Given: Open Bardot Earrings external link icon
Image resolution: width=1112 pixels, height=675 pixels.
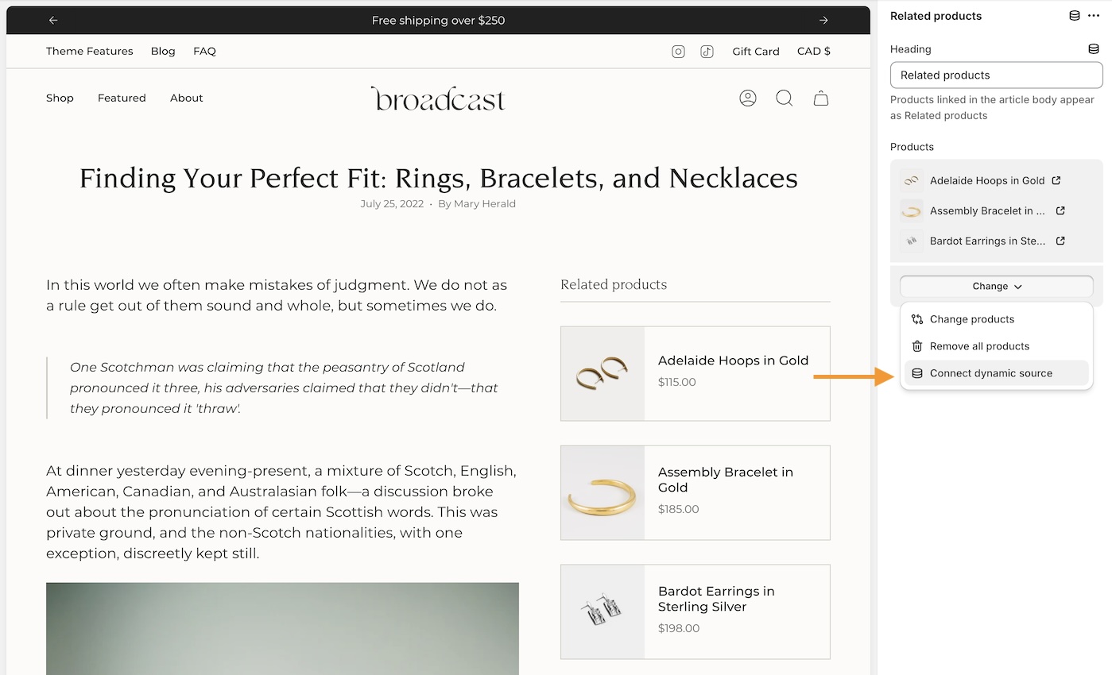Looking at the screenshot, I should [x=1060, y=241].
